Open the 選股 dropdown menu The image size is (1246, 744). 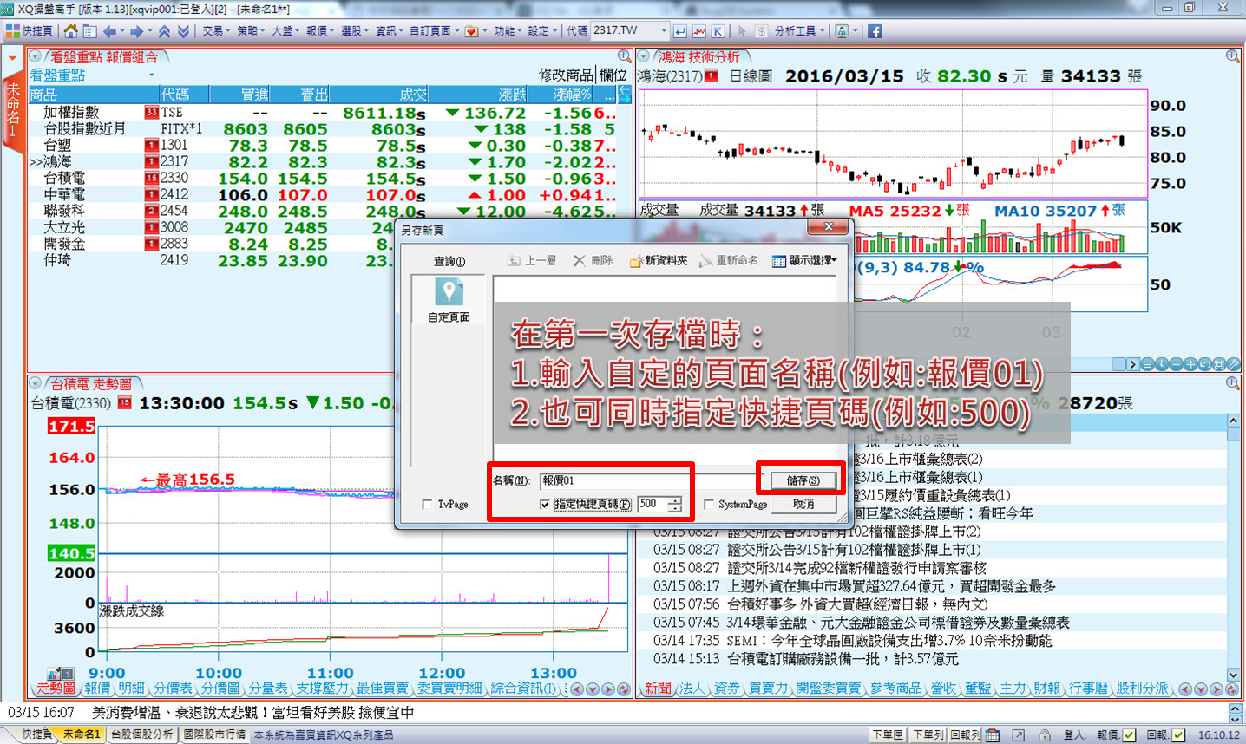(355, 31)
